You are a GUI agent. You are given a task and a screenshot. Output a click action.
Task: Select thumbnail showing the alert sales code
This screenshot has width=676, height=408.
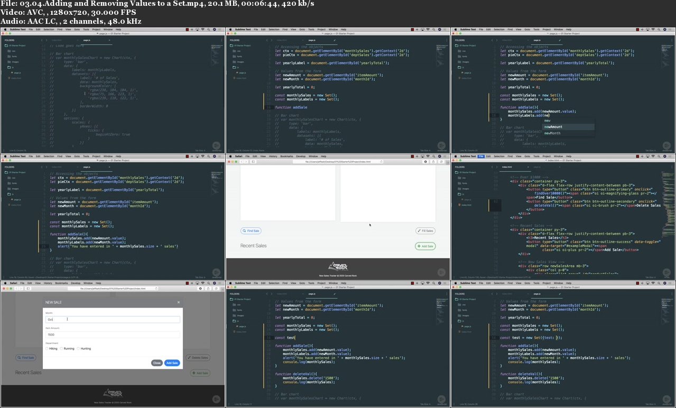click(113, 216)
